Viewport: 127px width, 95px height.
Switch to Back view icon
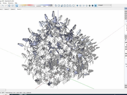click(x=67, y=6)
